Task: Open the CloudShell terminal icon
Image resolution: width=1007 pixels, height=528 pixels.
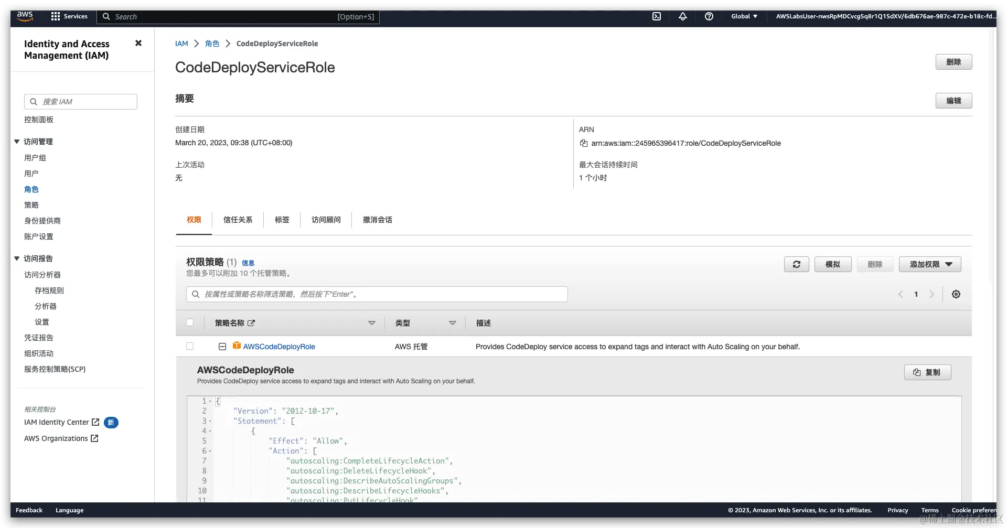Action: pos(657,16)
